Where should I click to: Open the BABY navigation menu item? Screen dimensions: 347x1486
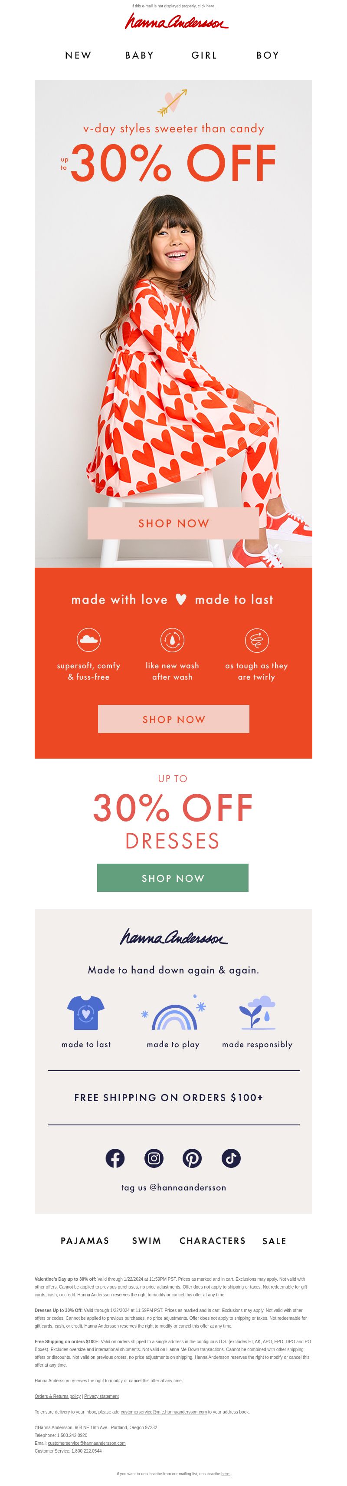tap(140, 56)
